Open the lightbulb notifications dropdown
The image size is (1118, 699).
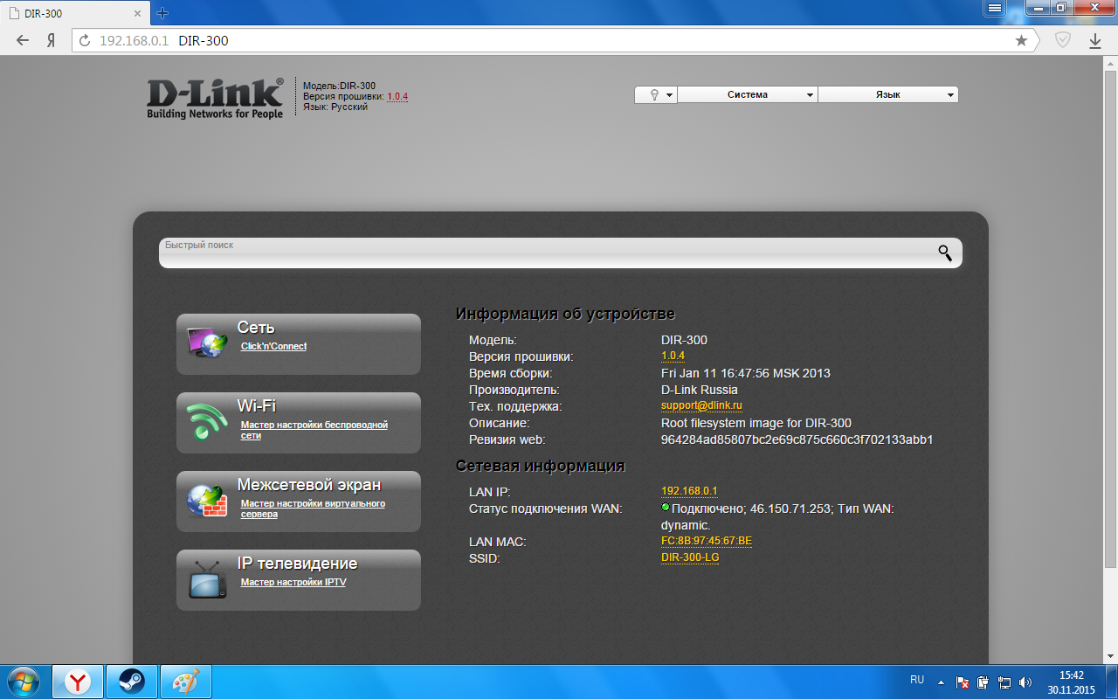coord(656,94)
